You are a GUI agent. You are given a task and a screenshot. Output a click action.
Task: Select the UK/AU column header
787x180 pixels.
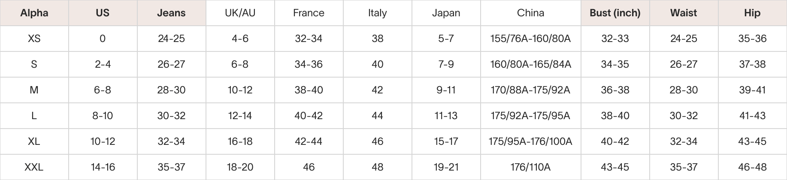(240, 13)
